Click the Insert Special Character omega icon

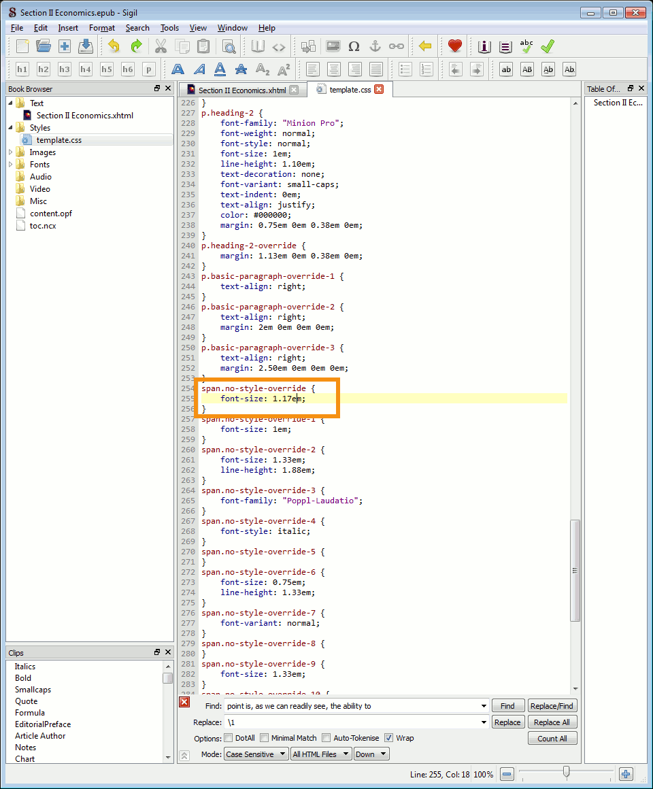click(354, 46)
